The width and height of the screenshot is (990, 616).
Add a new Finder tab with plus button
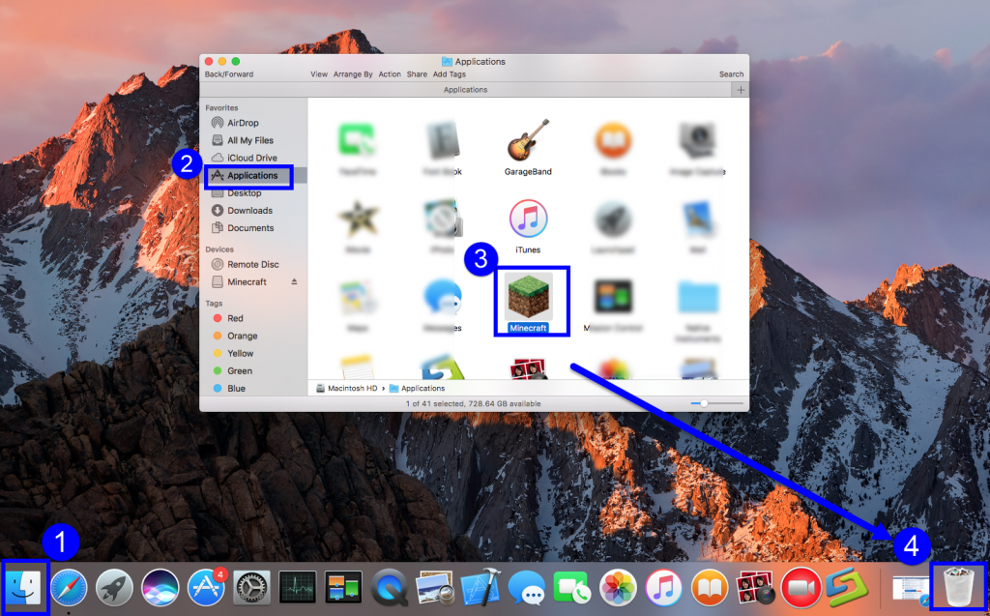[741, 90]
